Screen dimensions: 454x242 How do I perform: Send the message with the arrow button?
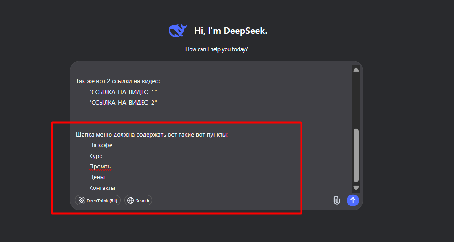[353, 200]
